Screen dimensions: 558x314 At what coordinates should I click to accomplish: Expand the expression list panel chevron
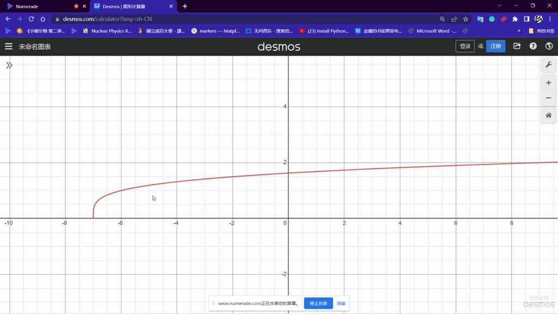tap(9, 65)
